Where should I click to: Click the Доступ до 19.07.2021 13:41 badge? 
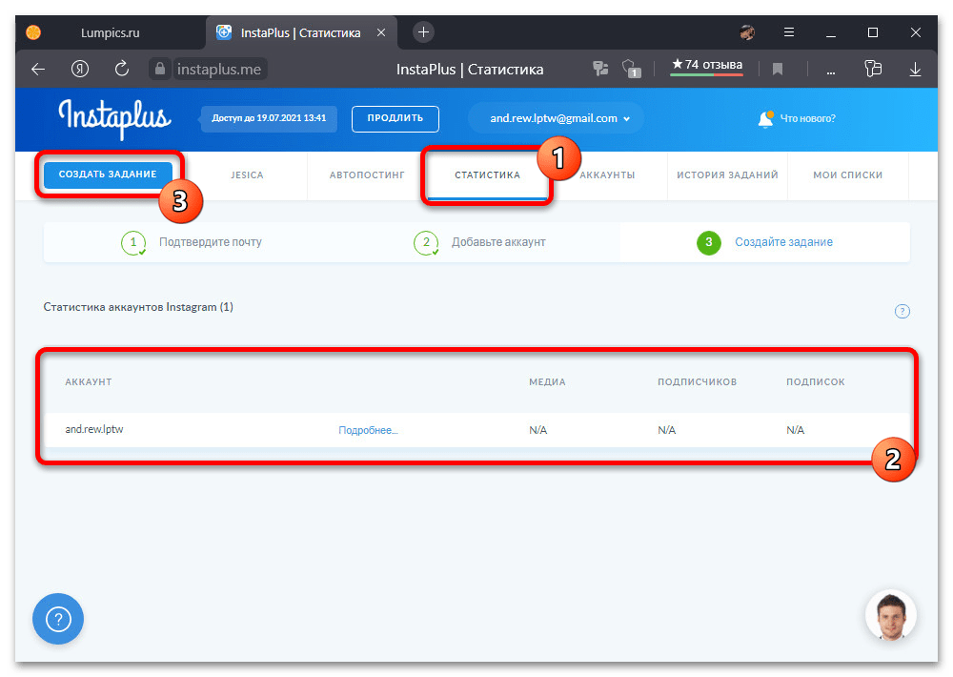point(269,118)
